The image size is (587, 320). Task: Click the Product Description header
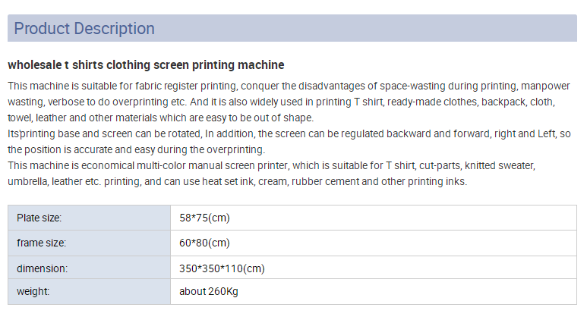pyautogui.click(x=292, y=28)
